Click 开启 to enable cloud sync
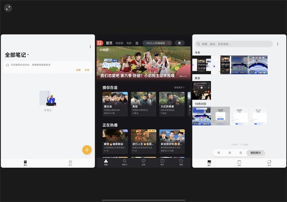 click(x=87, y=70)
